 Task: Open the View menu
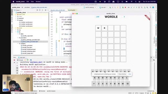pos(32,2)
